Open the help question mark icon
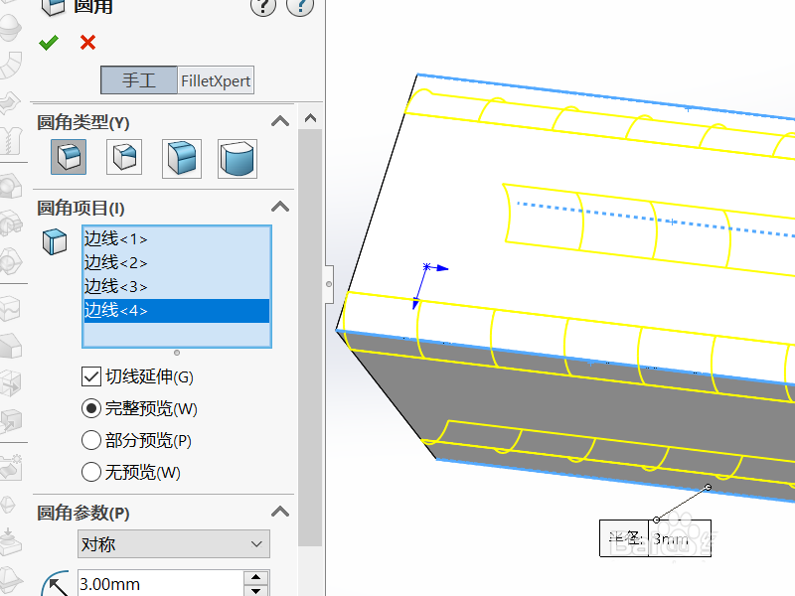 (x=262, y=8)
